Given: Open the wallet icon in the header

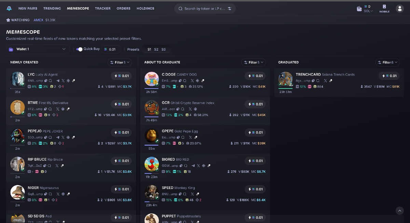Looking at the screenshot, I should pos(359,9).
